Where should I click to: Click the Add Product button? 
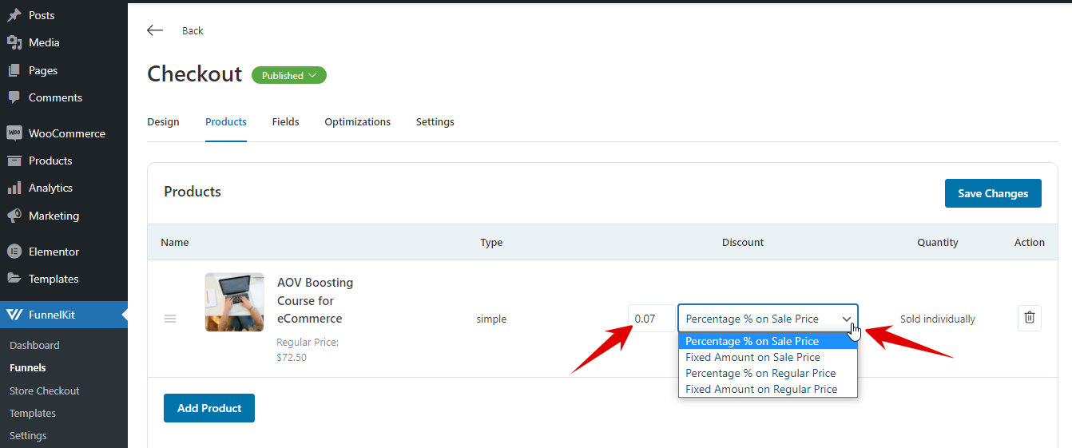click(209, 408)
